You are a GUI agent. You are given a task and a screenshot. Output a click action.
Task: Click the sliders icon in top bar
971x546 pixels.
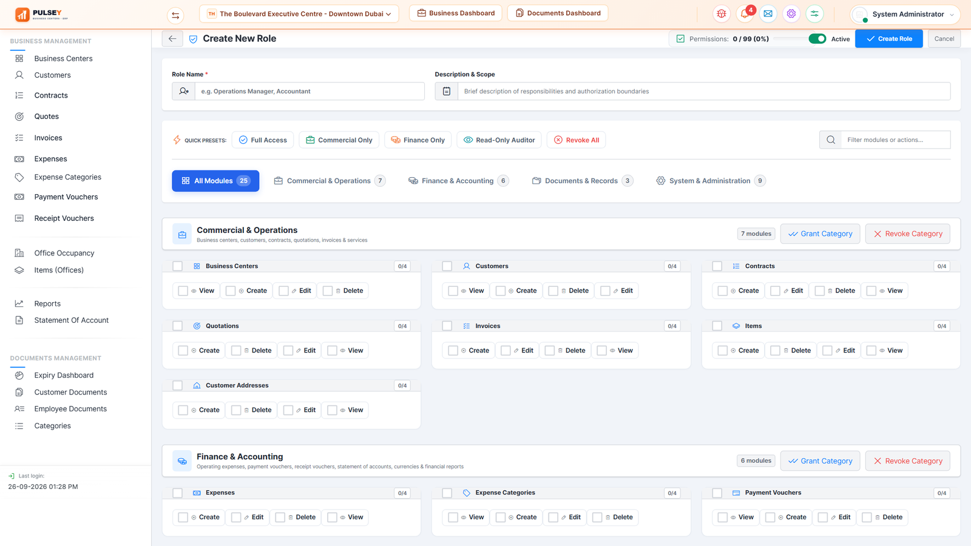click(x=814, y=13)
